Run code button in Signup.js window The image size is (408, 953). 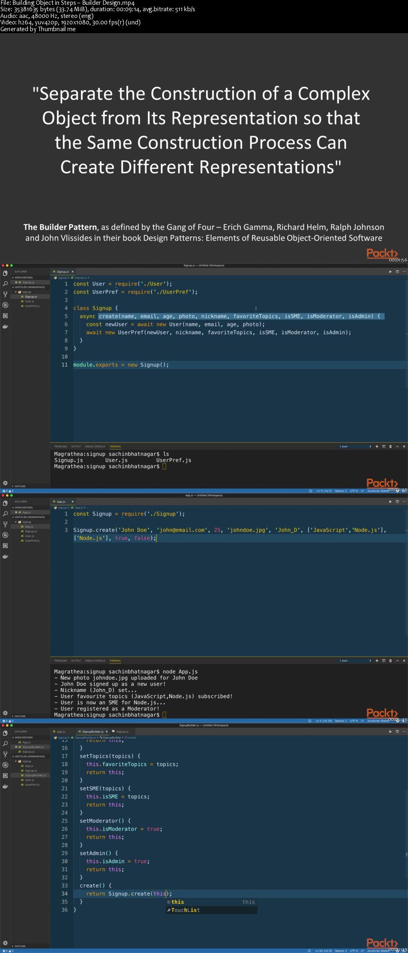click(x=390, y=271)
